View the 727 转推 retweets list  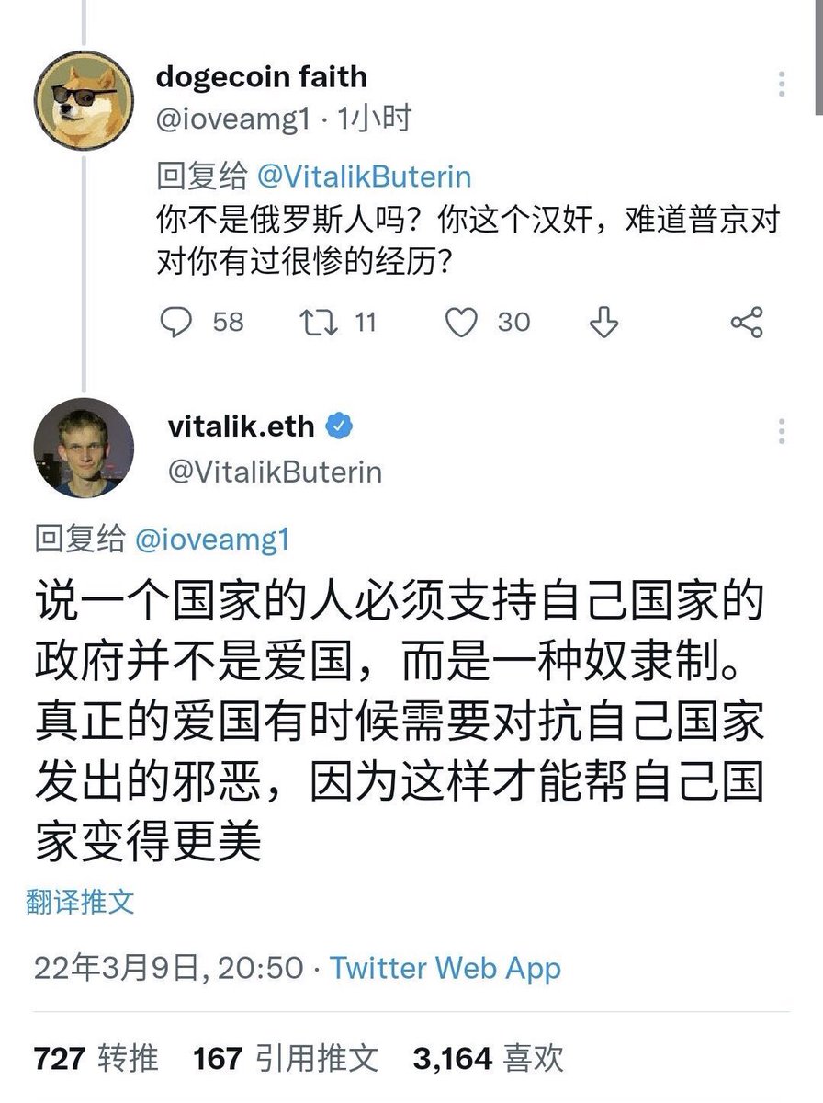[x=96, y=1059]
